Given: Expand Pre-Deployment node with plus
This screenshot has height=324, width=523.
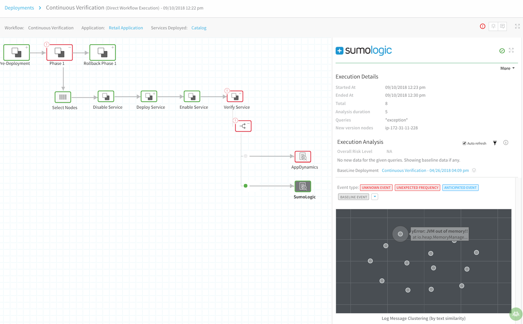Looking at the screenshot, I should 26,48.
